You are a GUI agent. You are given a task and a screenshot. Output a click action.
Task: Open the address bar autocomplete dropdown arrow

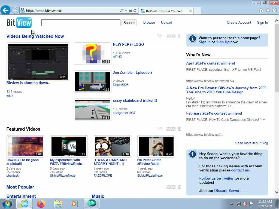tap(126, 11)
